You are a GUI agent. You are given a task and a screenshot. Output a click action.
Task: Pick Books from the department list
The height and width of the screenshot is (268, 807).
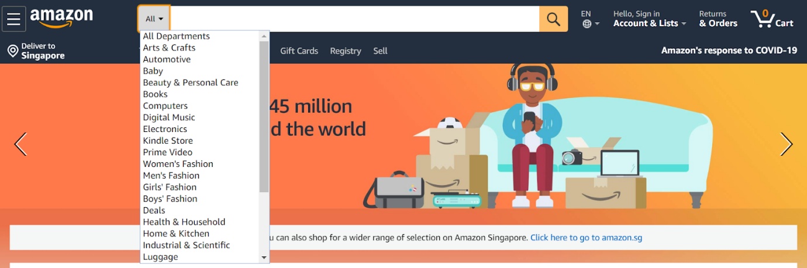pos(155,94)
